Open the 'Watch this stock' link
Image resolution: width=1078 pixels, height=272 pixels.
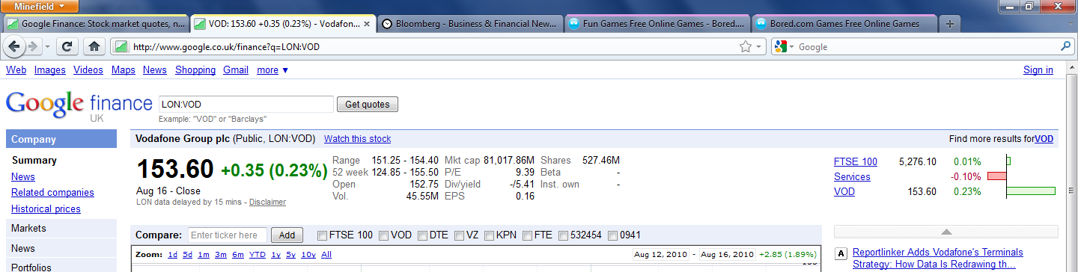(x=357, y=139)
